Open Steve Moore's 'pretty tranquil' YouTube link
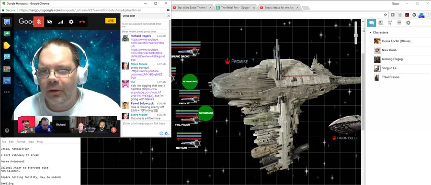431x185 pixels. pos(147,74)
